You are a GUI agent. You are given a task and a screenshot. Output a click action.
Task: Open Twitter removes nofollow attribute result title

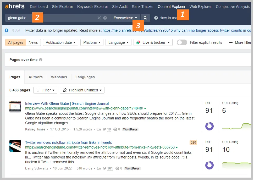tap(69, 142)
